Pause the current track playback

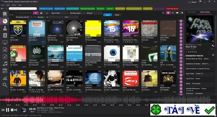click(7, 110)
